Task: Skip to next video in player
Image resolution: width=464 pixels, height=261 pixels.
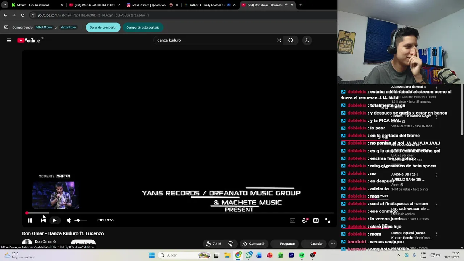Action: point(55,220)
